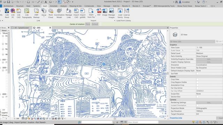
Task: Collapse the Graphics section in Properties
Action: 196,45
